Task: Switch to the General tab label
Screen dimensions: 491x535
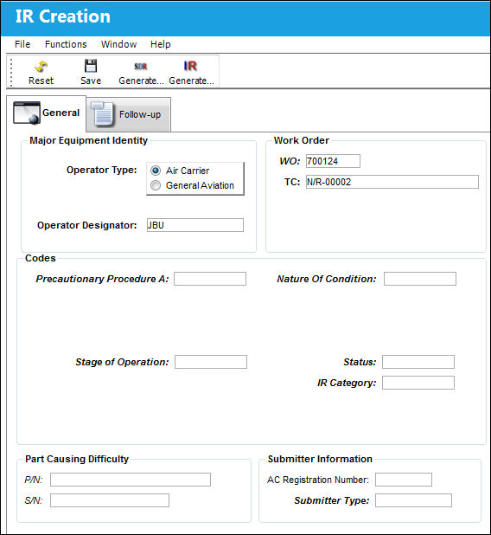Action: click(61, 113)
